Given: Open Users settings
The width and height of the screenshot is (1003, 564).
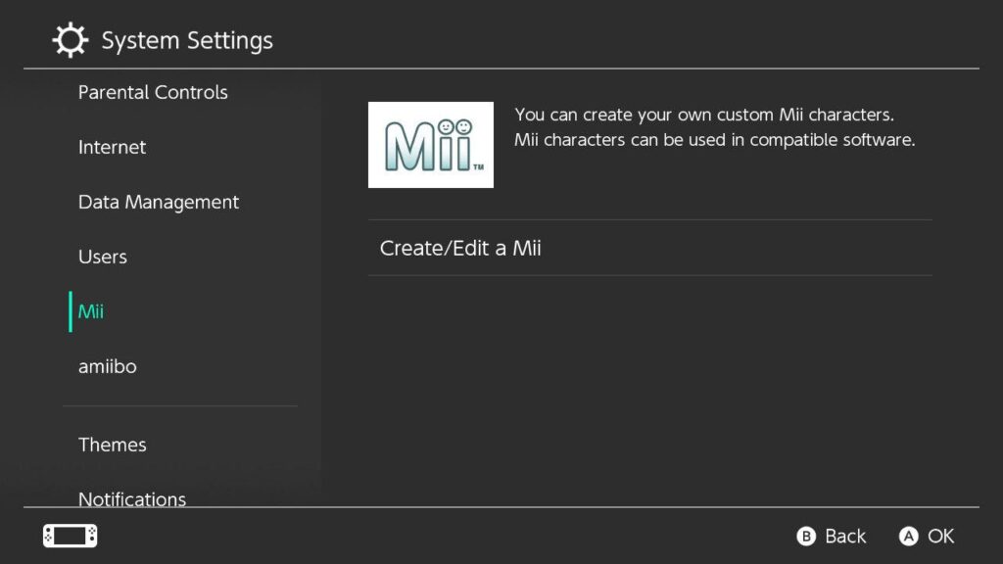Looking at the screenshot, I should pos(102,257).
